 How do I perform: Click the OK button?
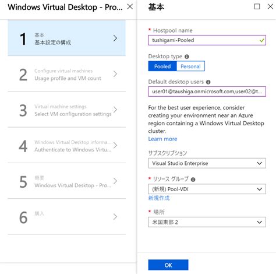click(x=168, y=265)
